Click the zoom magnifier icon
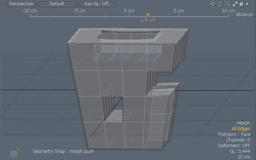Image resolution: width=256 pixels, height=160 pixels. click(x=228, y=4)
